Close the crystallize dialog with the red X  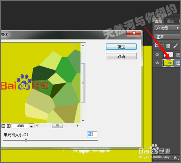[x=134, y=33]
